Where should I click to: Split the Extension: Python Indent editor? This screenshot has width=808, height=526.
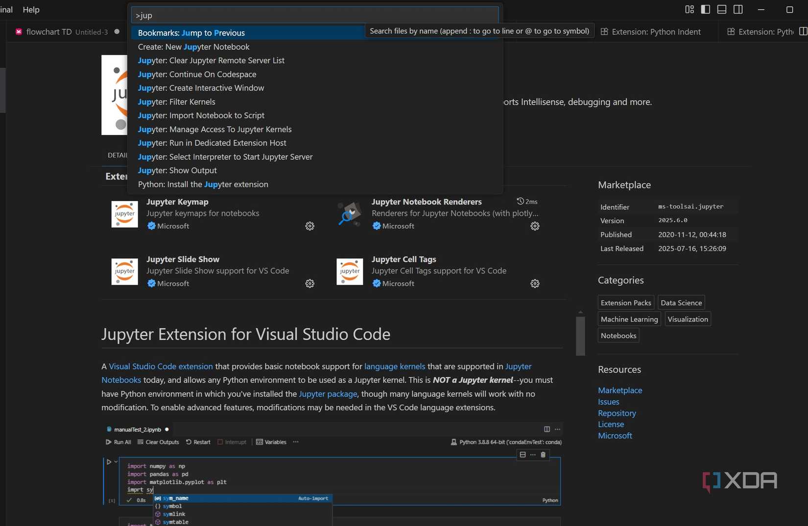pyautogui.click(x=803, y=31)
